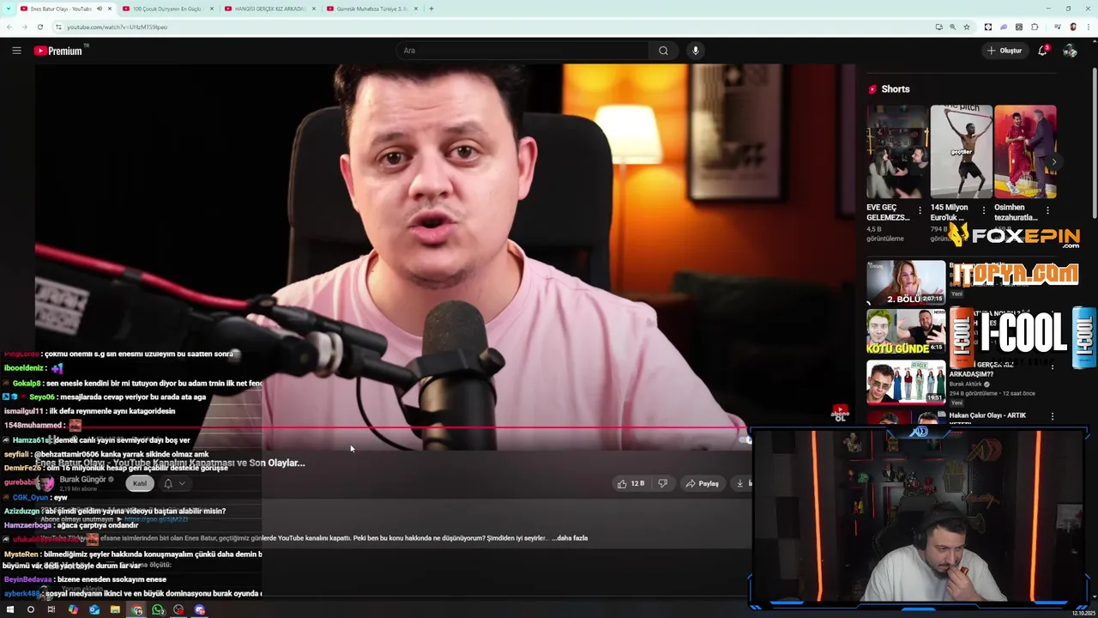Click the browser address bar URL
Screen dimensions: 1098x618
point(118,27)
